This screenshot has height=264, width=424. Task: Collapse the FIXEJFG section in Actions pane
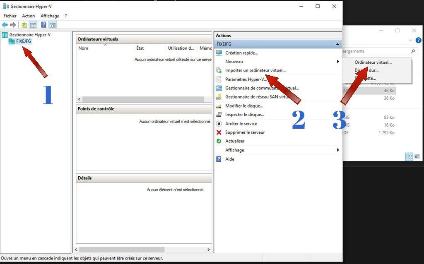[338, 44]
